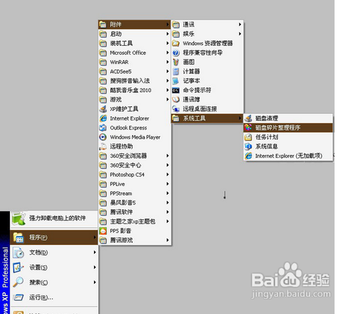Click 通讯 folder icon in 附件 menu
Image resolution: width=353 pixels, height=314 pixels.
pos(176,25)
